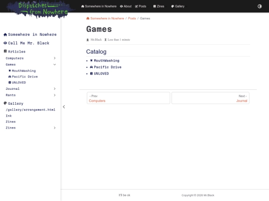Open Call Me Mr. Black sidebar link
This screenshot has height=201, width=269.
click(29, 43)
